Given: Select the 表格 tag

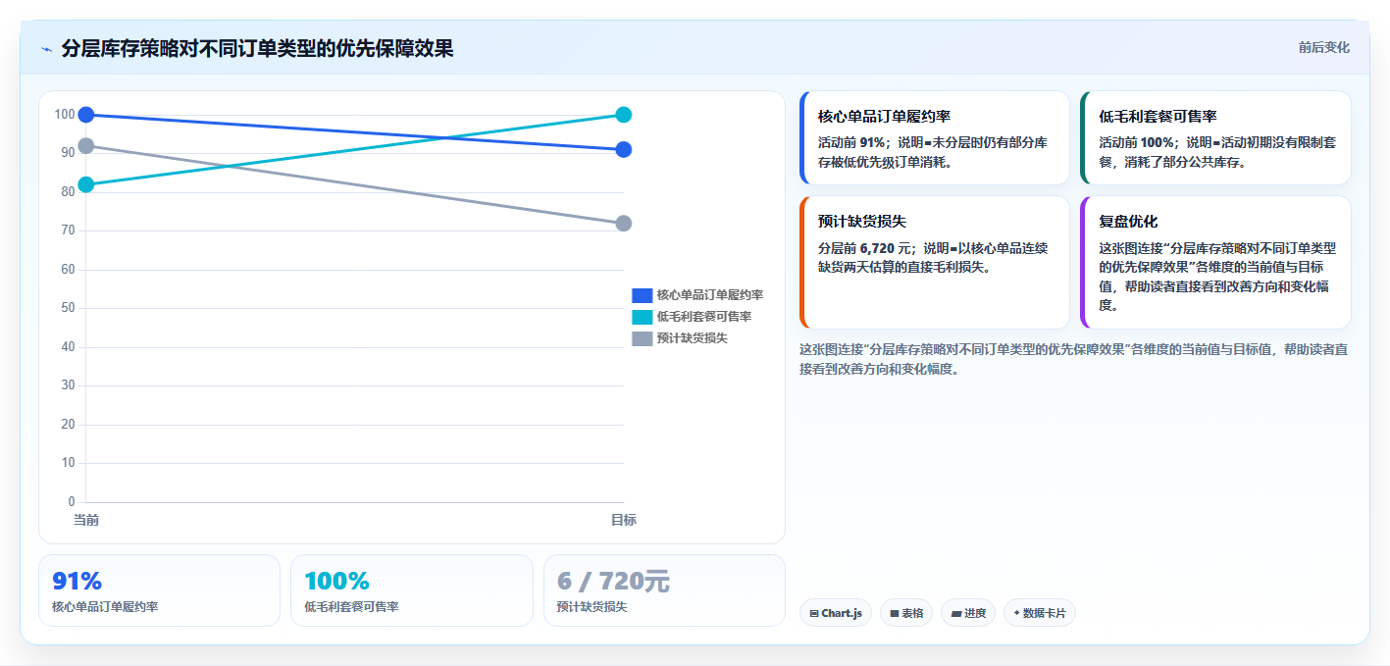Looking at the screenshot, I should coord(906,613).
